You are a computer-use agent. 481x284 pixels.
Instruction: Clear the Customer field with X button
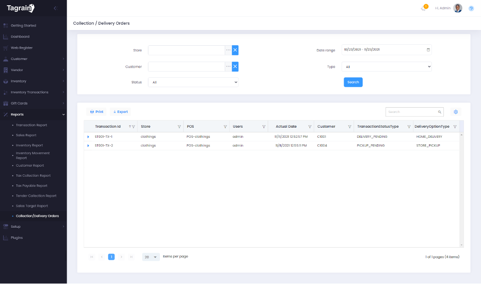pyautogui.click(x=235, y=67)
